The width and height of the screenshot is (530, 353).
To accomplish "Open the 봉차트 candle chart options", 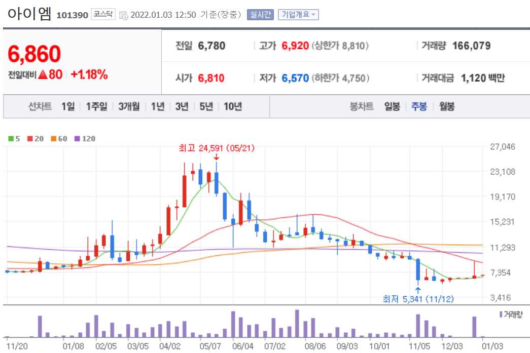I will (x=362, y=107).
